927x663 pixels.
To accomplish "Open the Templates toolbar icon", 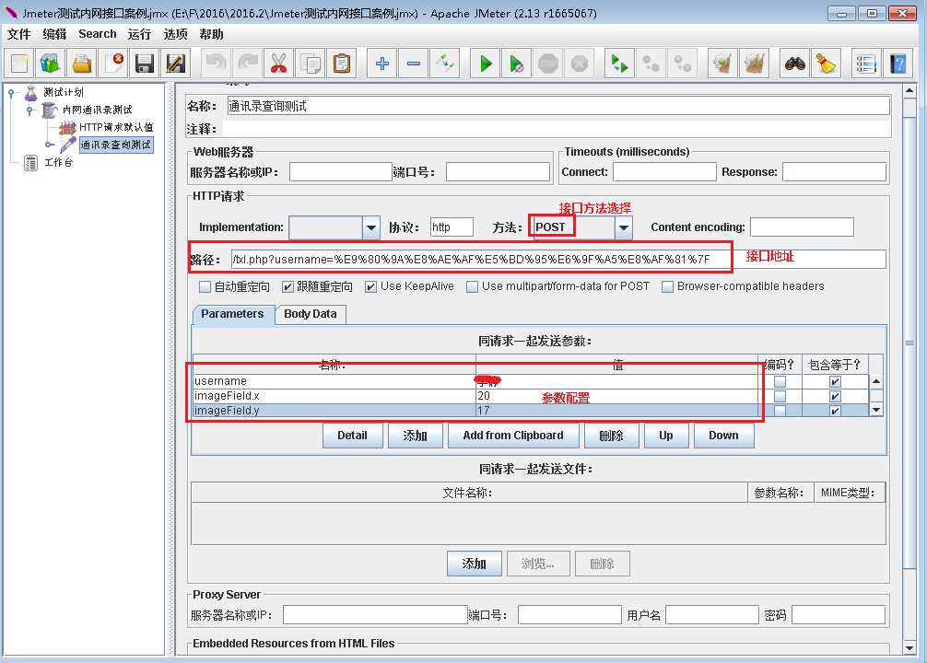I will pos(51,64).
